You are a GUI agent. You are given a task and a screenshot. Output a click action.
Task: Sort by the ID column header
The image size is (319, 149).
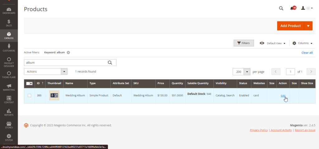40,83
